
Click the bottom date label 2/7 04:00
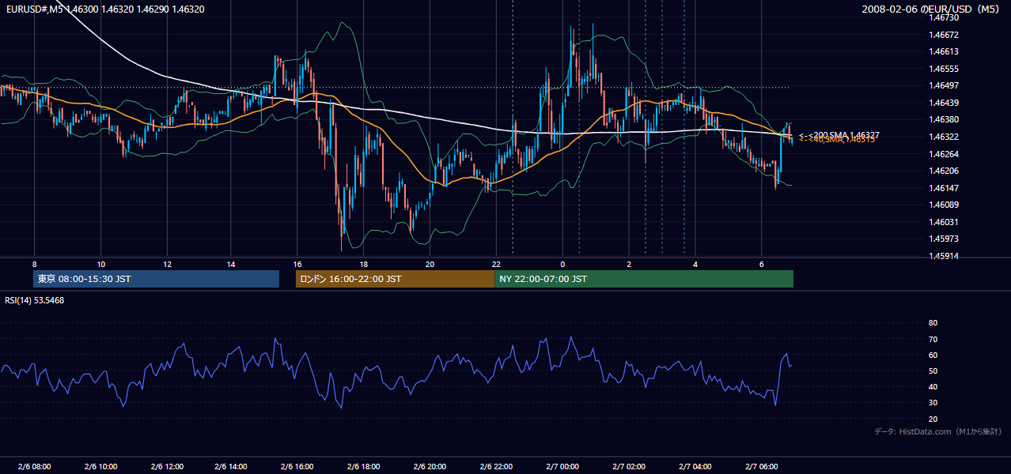(695, 467)
